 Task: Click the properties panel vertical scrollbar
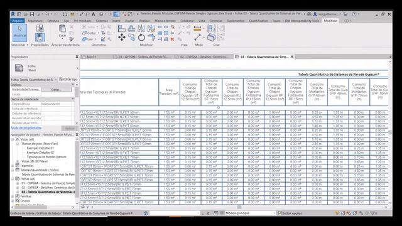coord(77,104)
